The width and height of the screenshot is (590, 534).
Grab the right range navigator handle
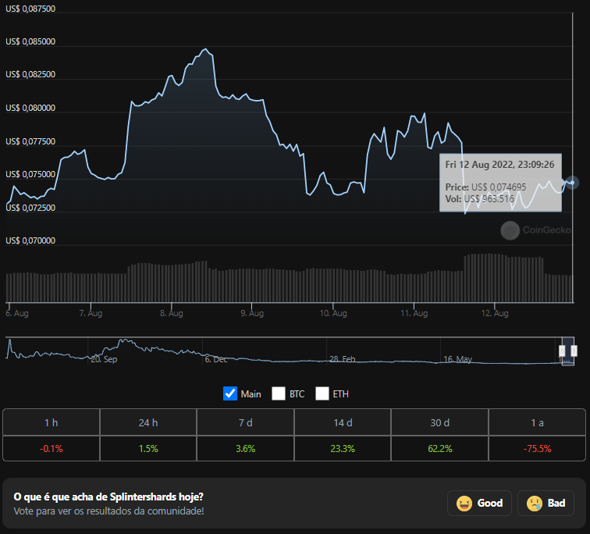point(574,351)
